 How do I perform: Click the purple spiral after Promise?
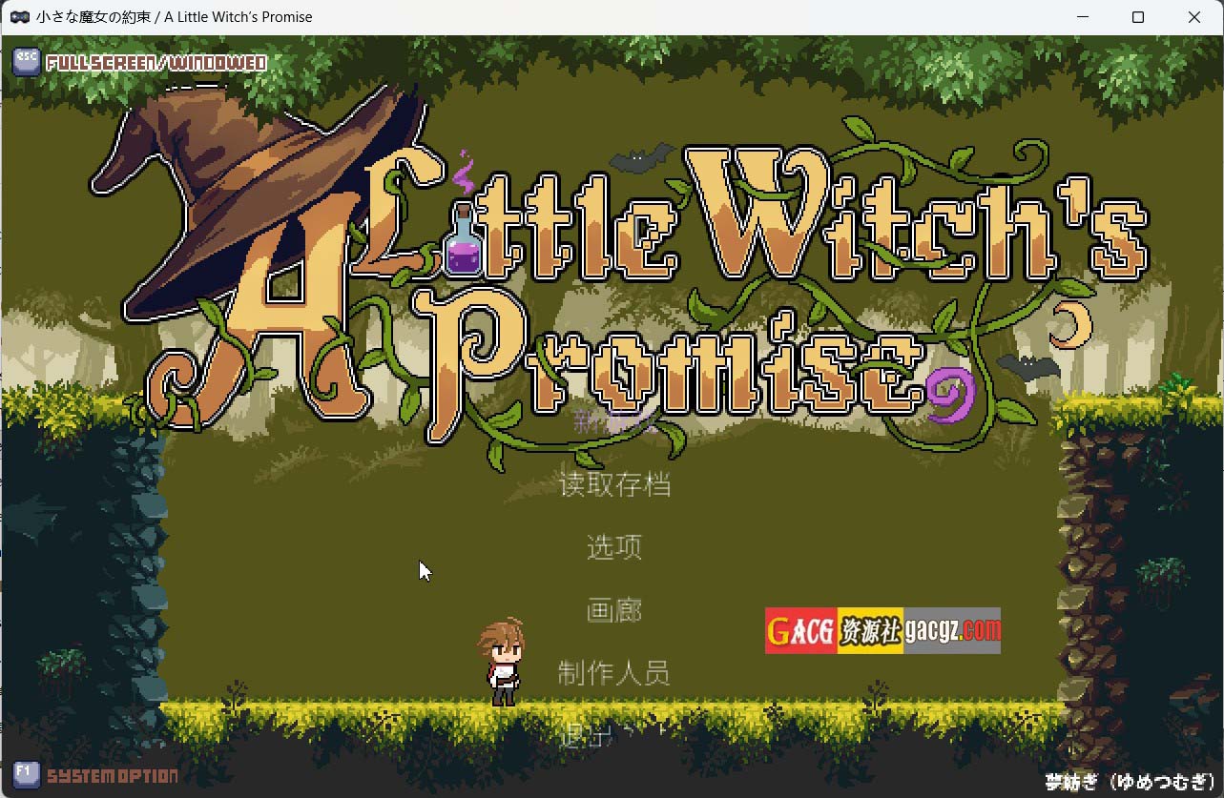pos(949,394)
